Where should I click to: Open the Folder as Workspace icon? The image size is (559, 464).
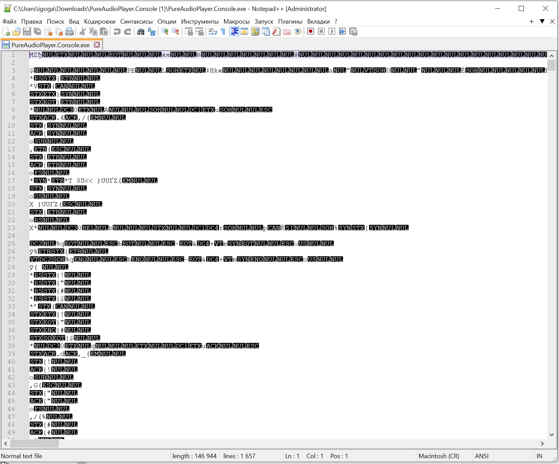pos(287,32)
